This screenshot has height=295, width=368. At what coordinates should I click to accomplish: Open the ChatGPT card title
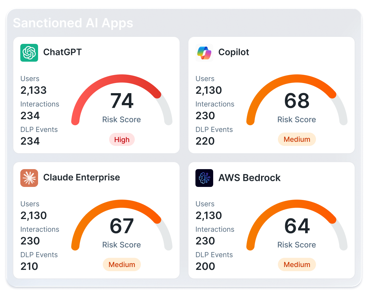[62, 52]
